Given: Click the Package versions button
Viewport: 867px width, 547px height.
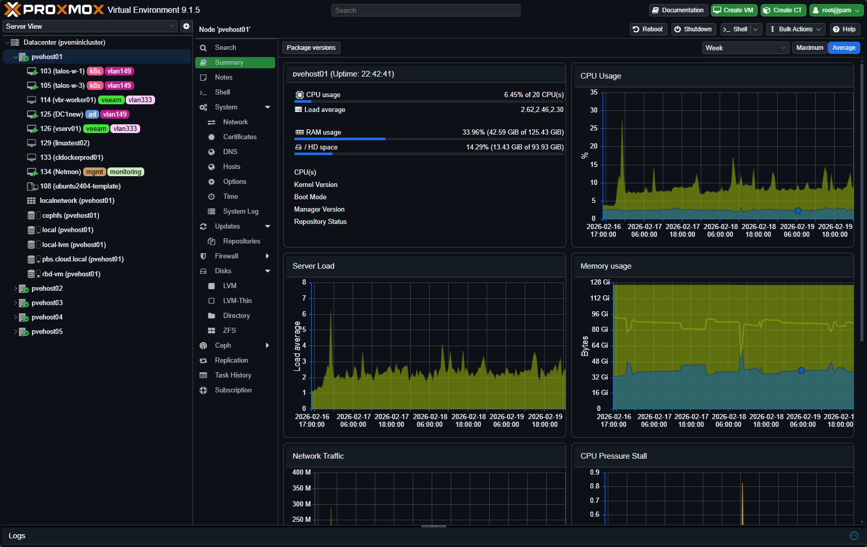Looking at the screenshot, I should coord(311,48).
